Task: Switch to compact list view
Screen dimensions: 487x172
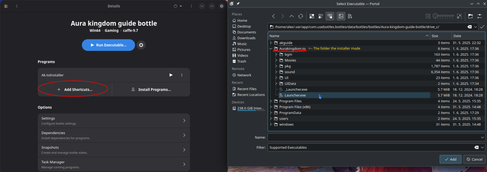Action: 321,16
